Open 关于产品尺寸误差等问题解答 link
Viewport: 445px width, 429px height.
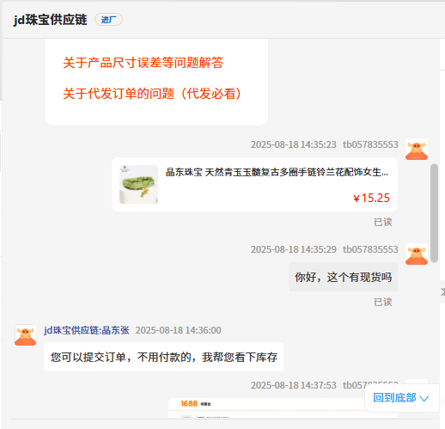coord(143,63)
